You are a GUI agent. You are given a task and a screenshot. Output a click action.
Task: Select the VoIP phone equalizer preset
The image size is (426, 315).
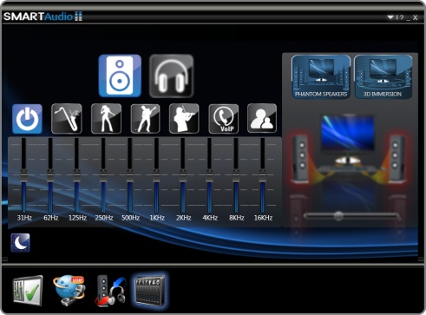click(224, 119)
